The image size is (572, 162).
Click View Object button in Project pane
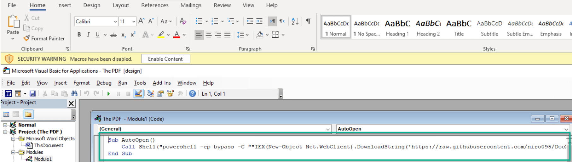(x=16, y=114)
